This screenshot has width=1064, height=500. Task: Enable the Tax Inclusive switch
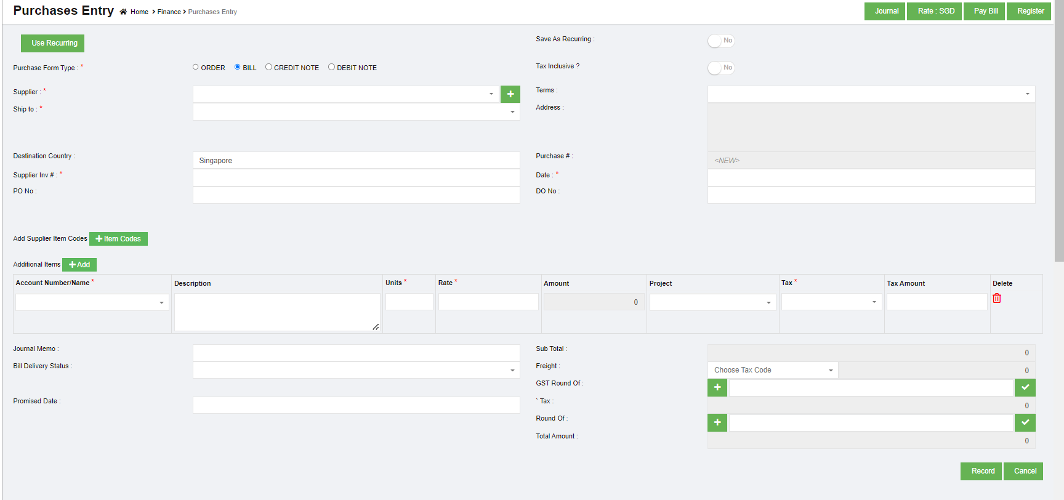[720, 68]
